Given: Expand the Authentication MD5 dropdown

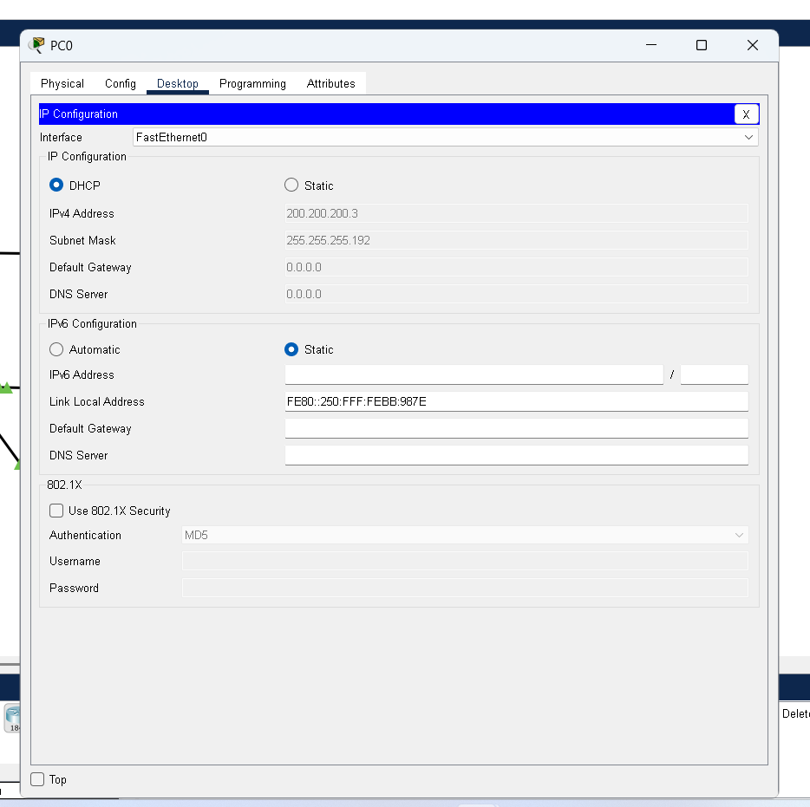Looking at the screenshot, I should pyautogui.click(x=465, y=535).
